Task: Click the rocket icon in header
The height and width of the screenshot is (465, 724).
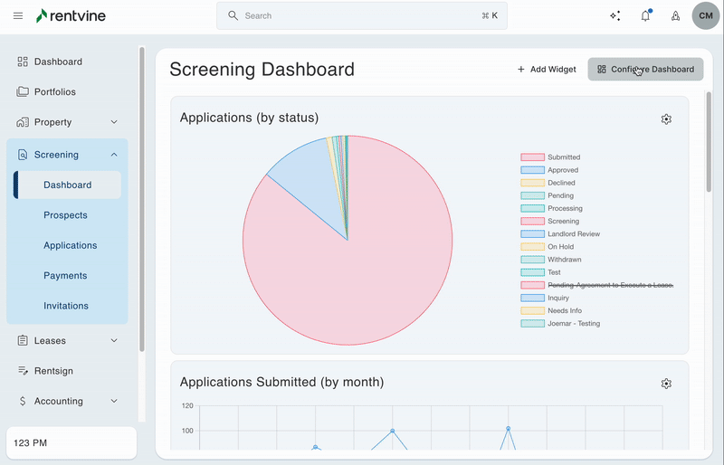Action: coord(675,15)
